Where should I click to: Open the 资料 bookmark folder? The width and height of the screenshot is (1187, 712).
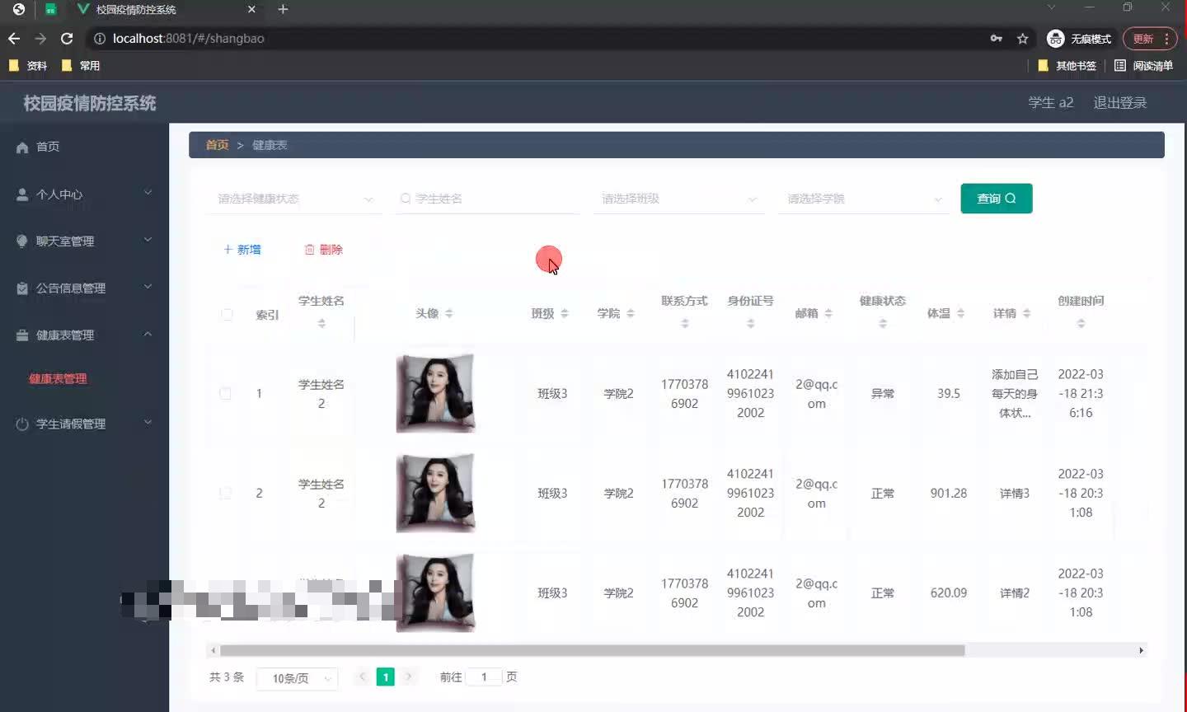coord(28,66)
